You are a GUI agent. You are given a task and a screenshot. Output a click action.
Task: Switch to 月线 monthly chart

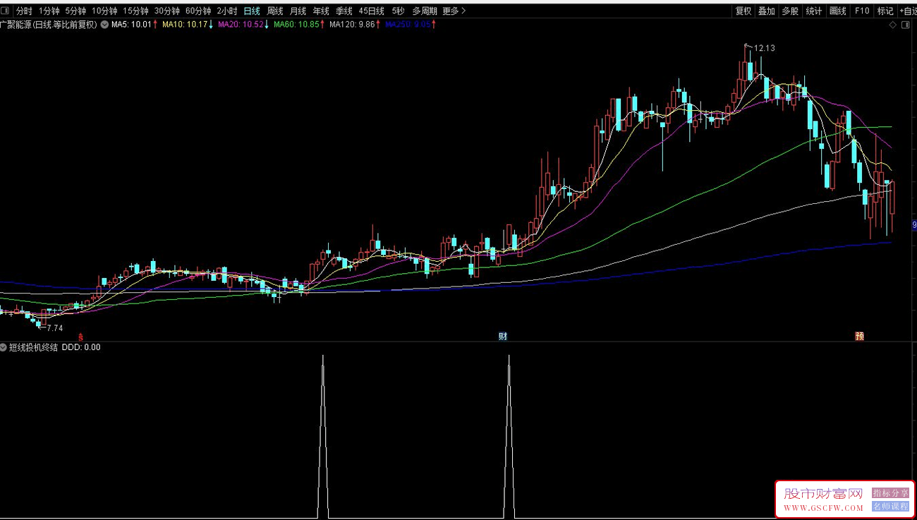(x=298, y=11)
